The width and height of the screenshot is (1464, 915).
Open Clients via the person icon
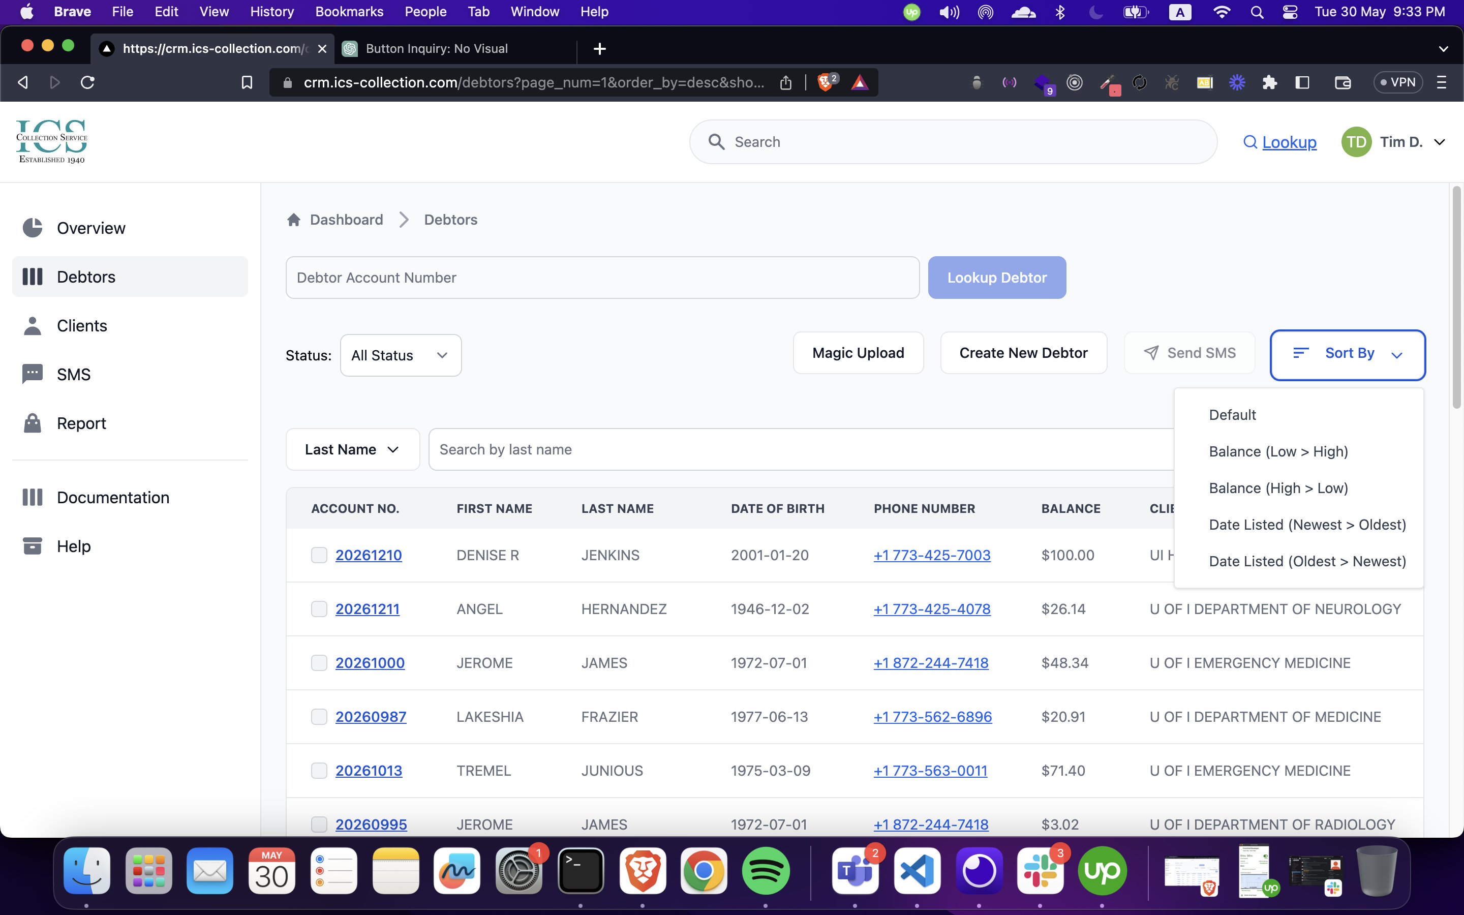click(x=33, y=325)
